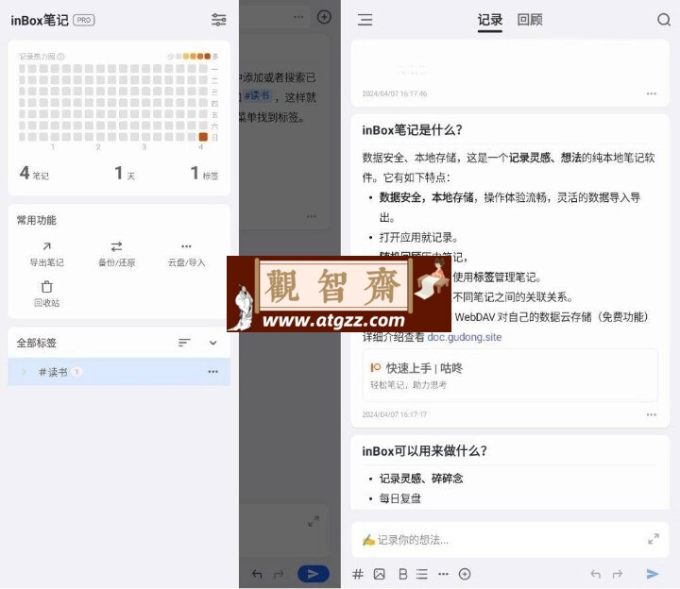Open the search magnifier icon
Image resolution: width=680 pixels, height=589 pixels.
tap(664, 20)
